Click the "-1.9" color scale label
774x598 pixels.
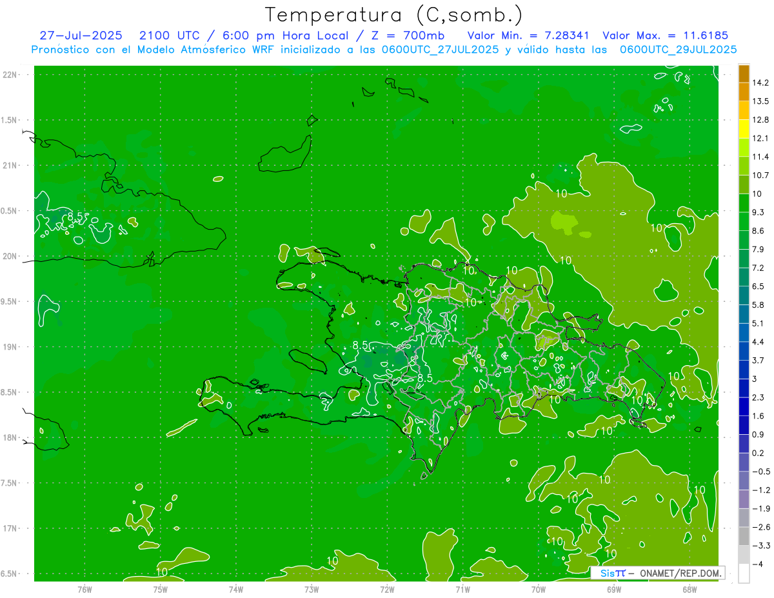(761, 508)
